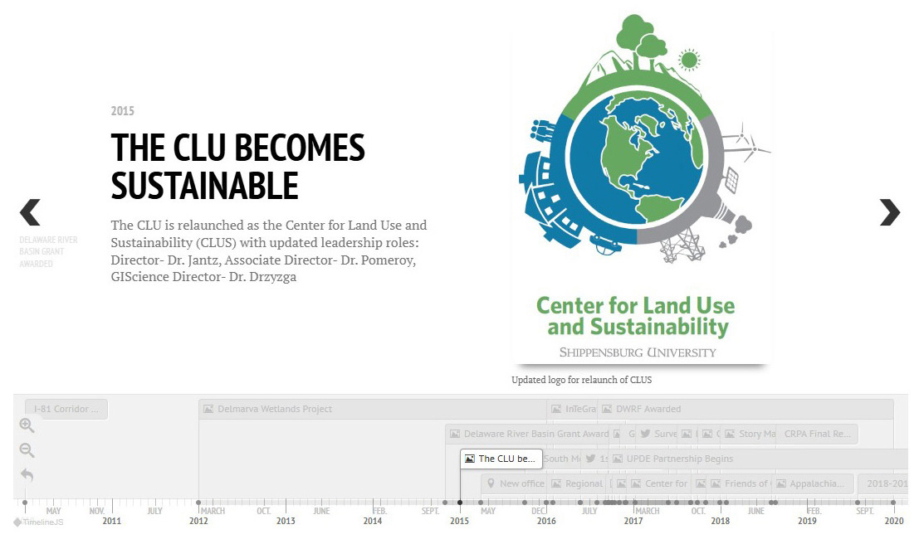This screenshot has width=924, height=544.
Task: Click the CLUS logo image
Action: tap(641, 191)
